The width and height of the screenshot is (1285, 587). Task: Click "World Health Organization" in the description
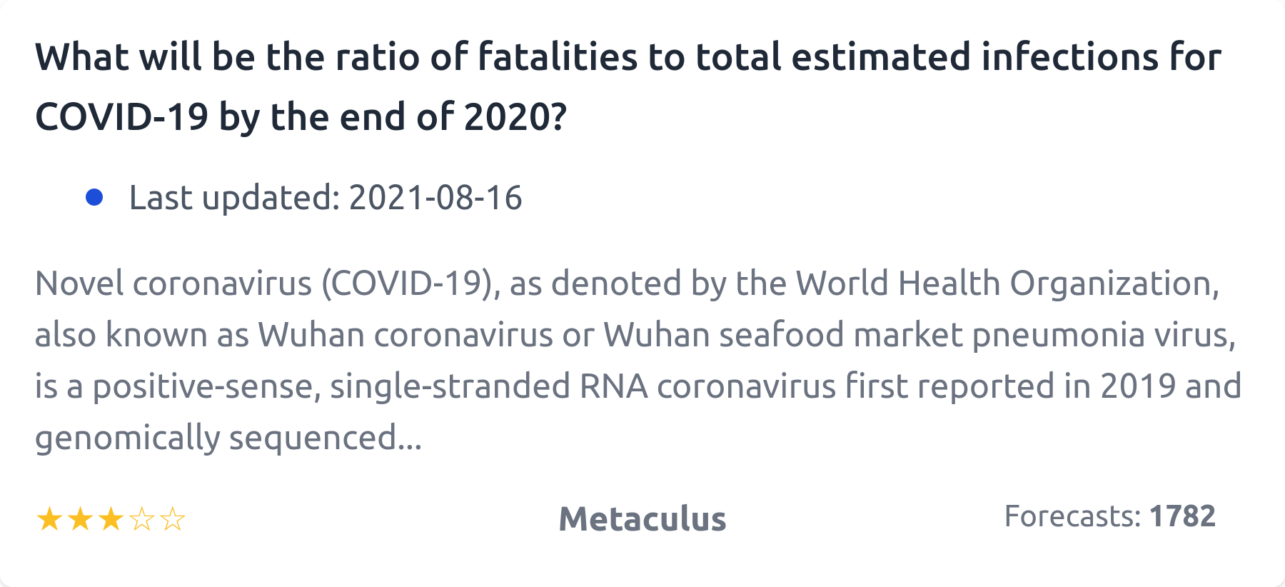pyautogui.click(x=1007, y=284)
